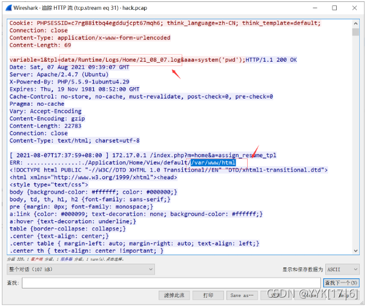Click the 'a:link {color: #000099' line

pos(136,214)
